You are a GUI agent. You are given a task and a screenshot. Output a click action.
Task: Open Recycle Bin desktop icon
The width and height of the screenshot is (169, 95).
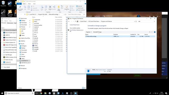pyautogui.click(x=3, y=3)
